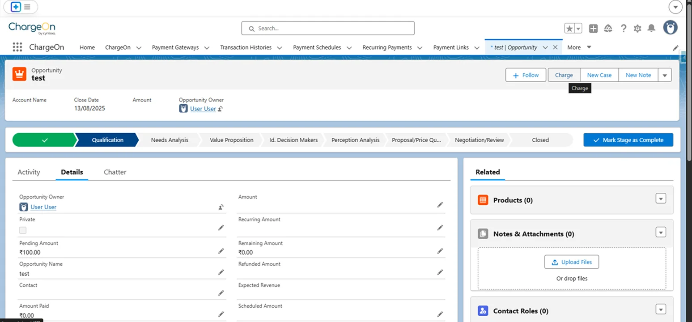Expand more actions dropdown next to New Note

click(665, 76)
